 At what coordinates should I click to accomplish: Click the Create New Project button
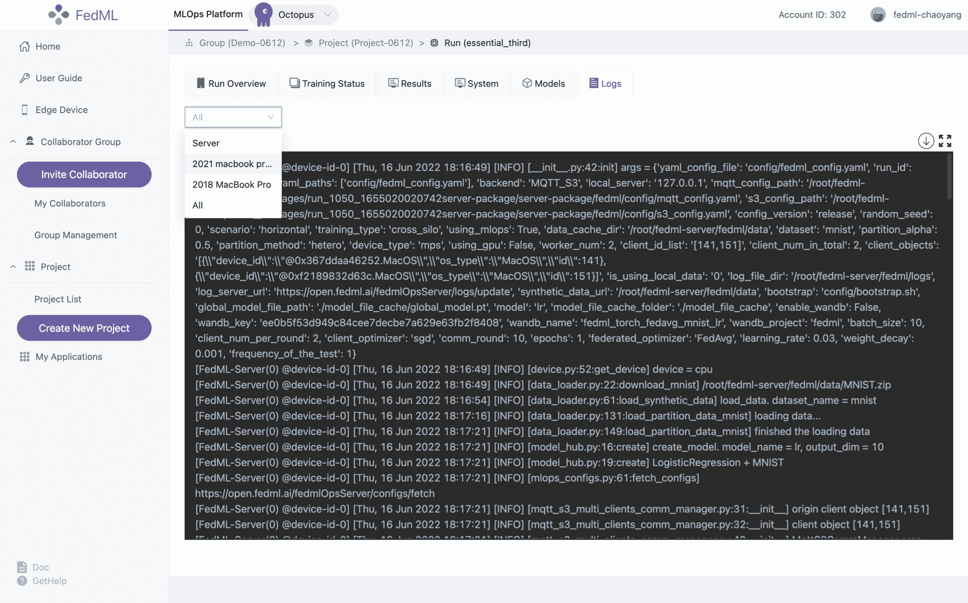(84, 328)
